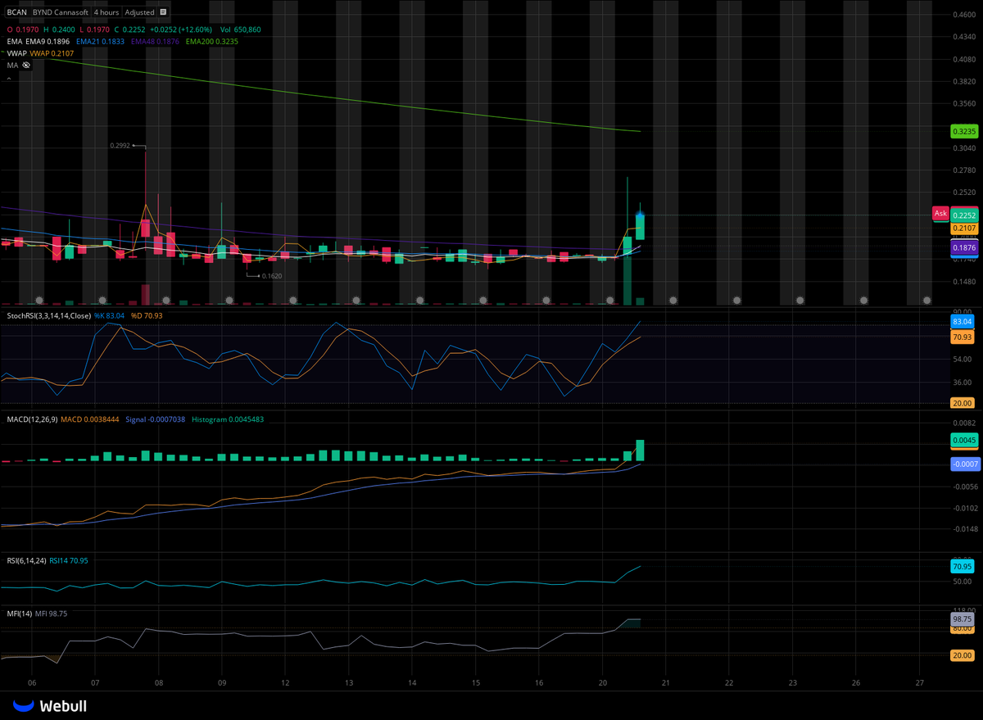
Task: Click the 70.95 RSI axis tag
Action: (x=962, y=566)
